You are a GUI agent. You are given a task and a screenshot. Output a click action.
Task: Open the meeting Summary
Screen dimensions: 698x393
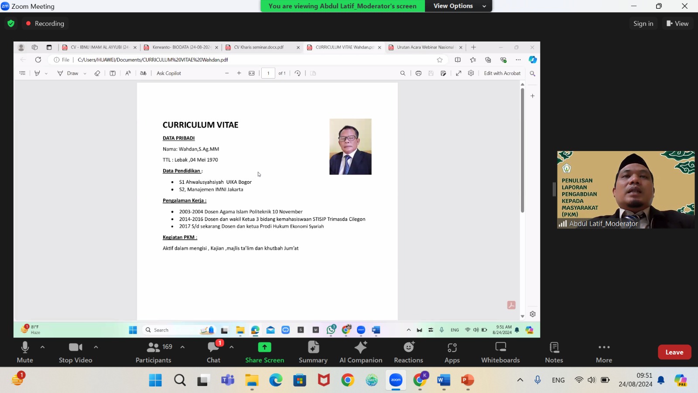[x=313, y=352]
